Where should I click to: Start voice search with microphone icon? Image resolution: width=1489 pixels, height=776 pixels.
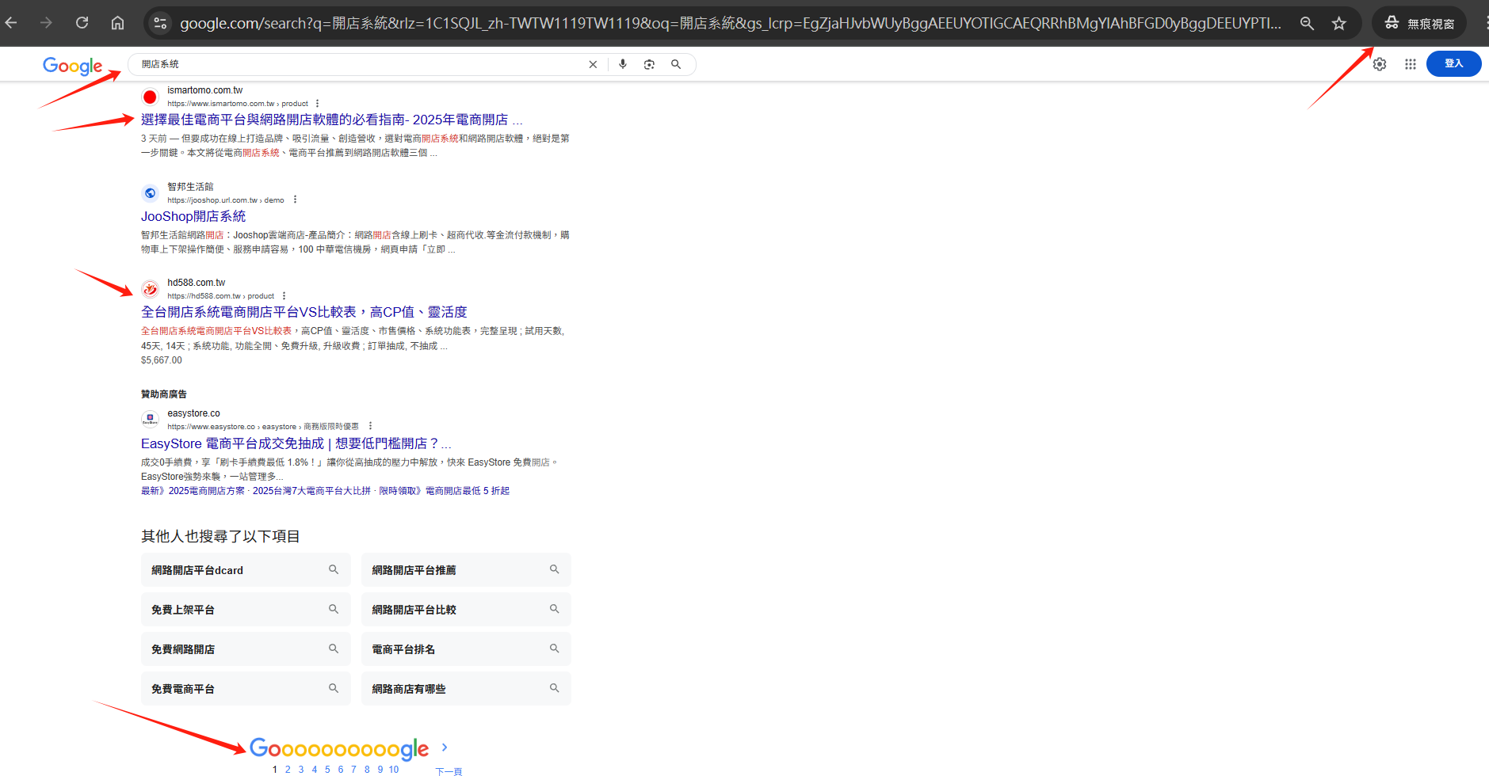pyautogui.click(x=623, y=64)
